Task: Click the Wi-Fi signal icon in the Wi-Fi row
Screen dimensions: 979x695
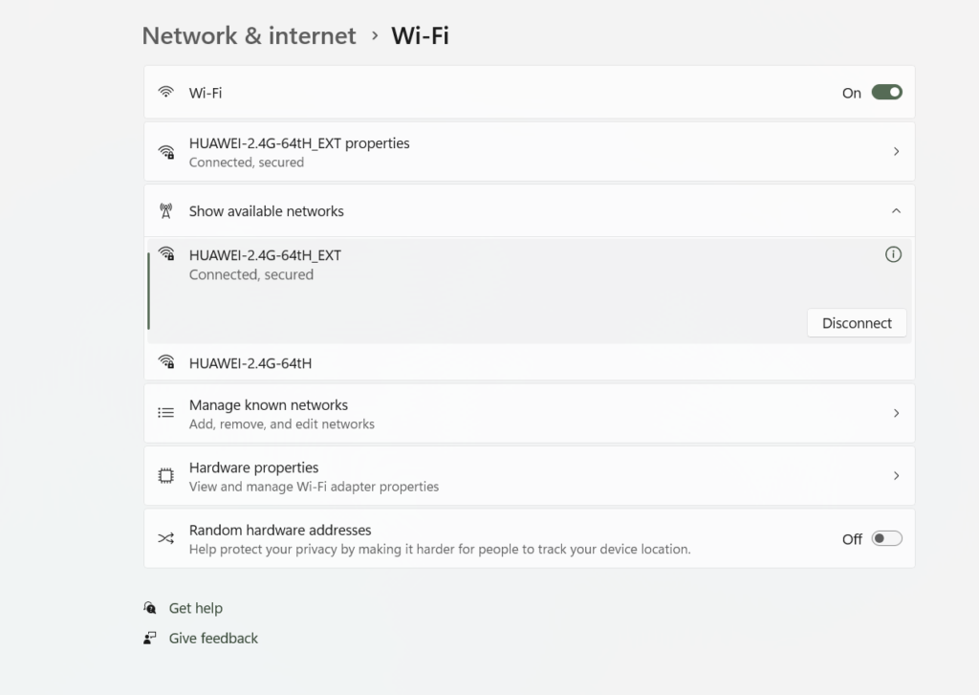Action: click(166, 93)
